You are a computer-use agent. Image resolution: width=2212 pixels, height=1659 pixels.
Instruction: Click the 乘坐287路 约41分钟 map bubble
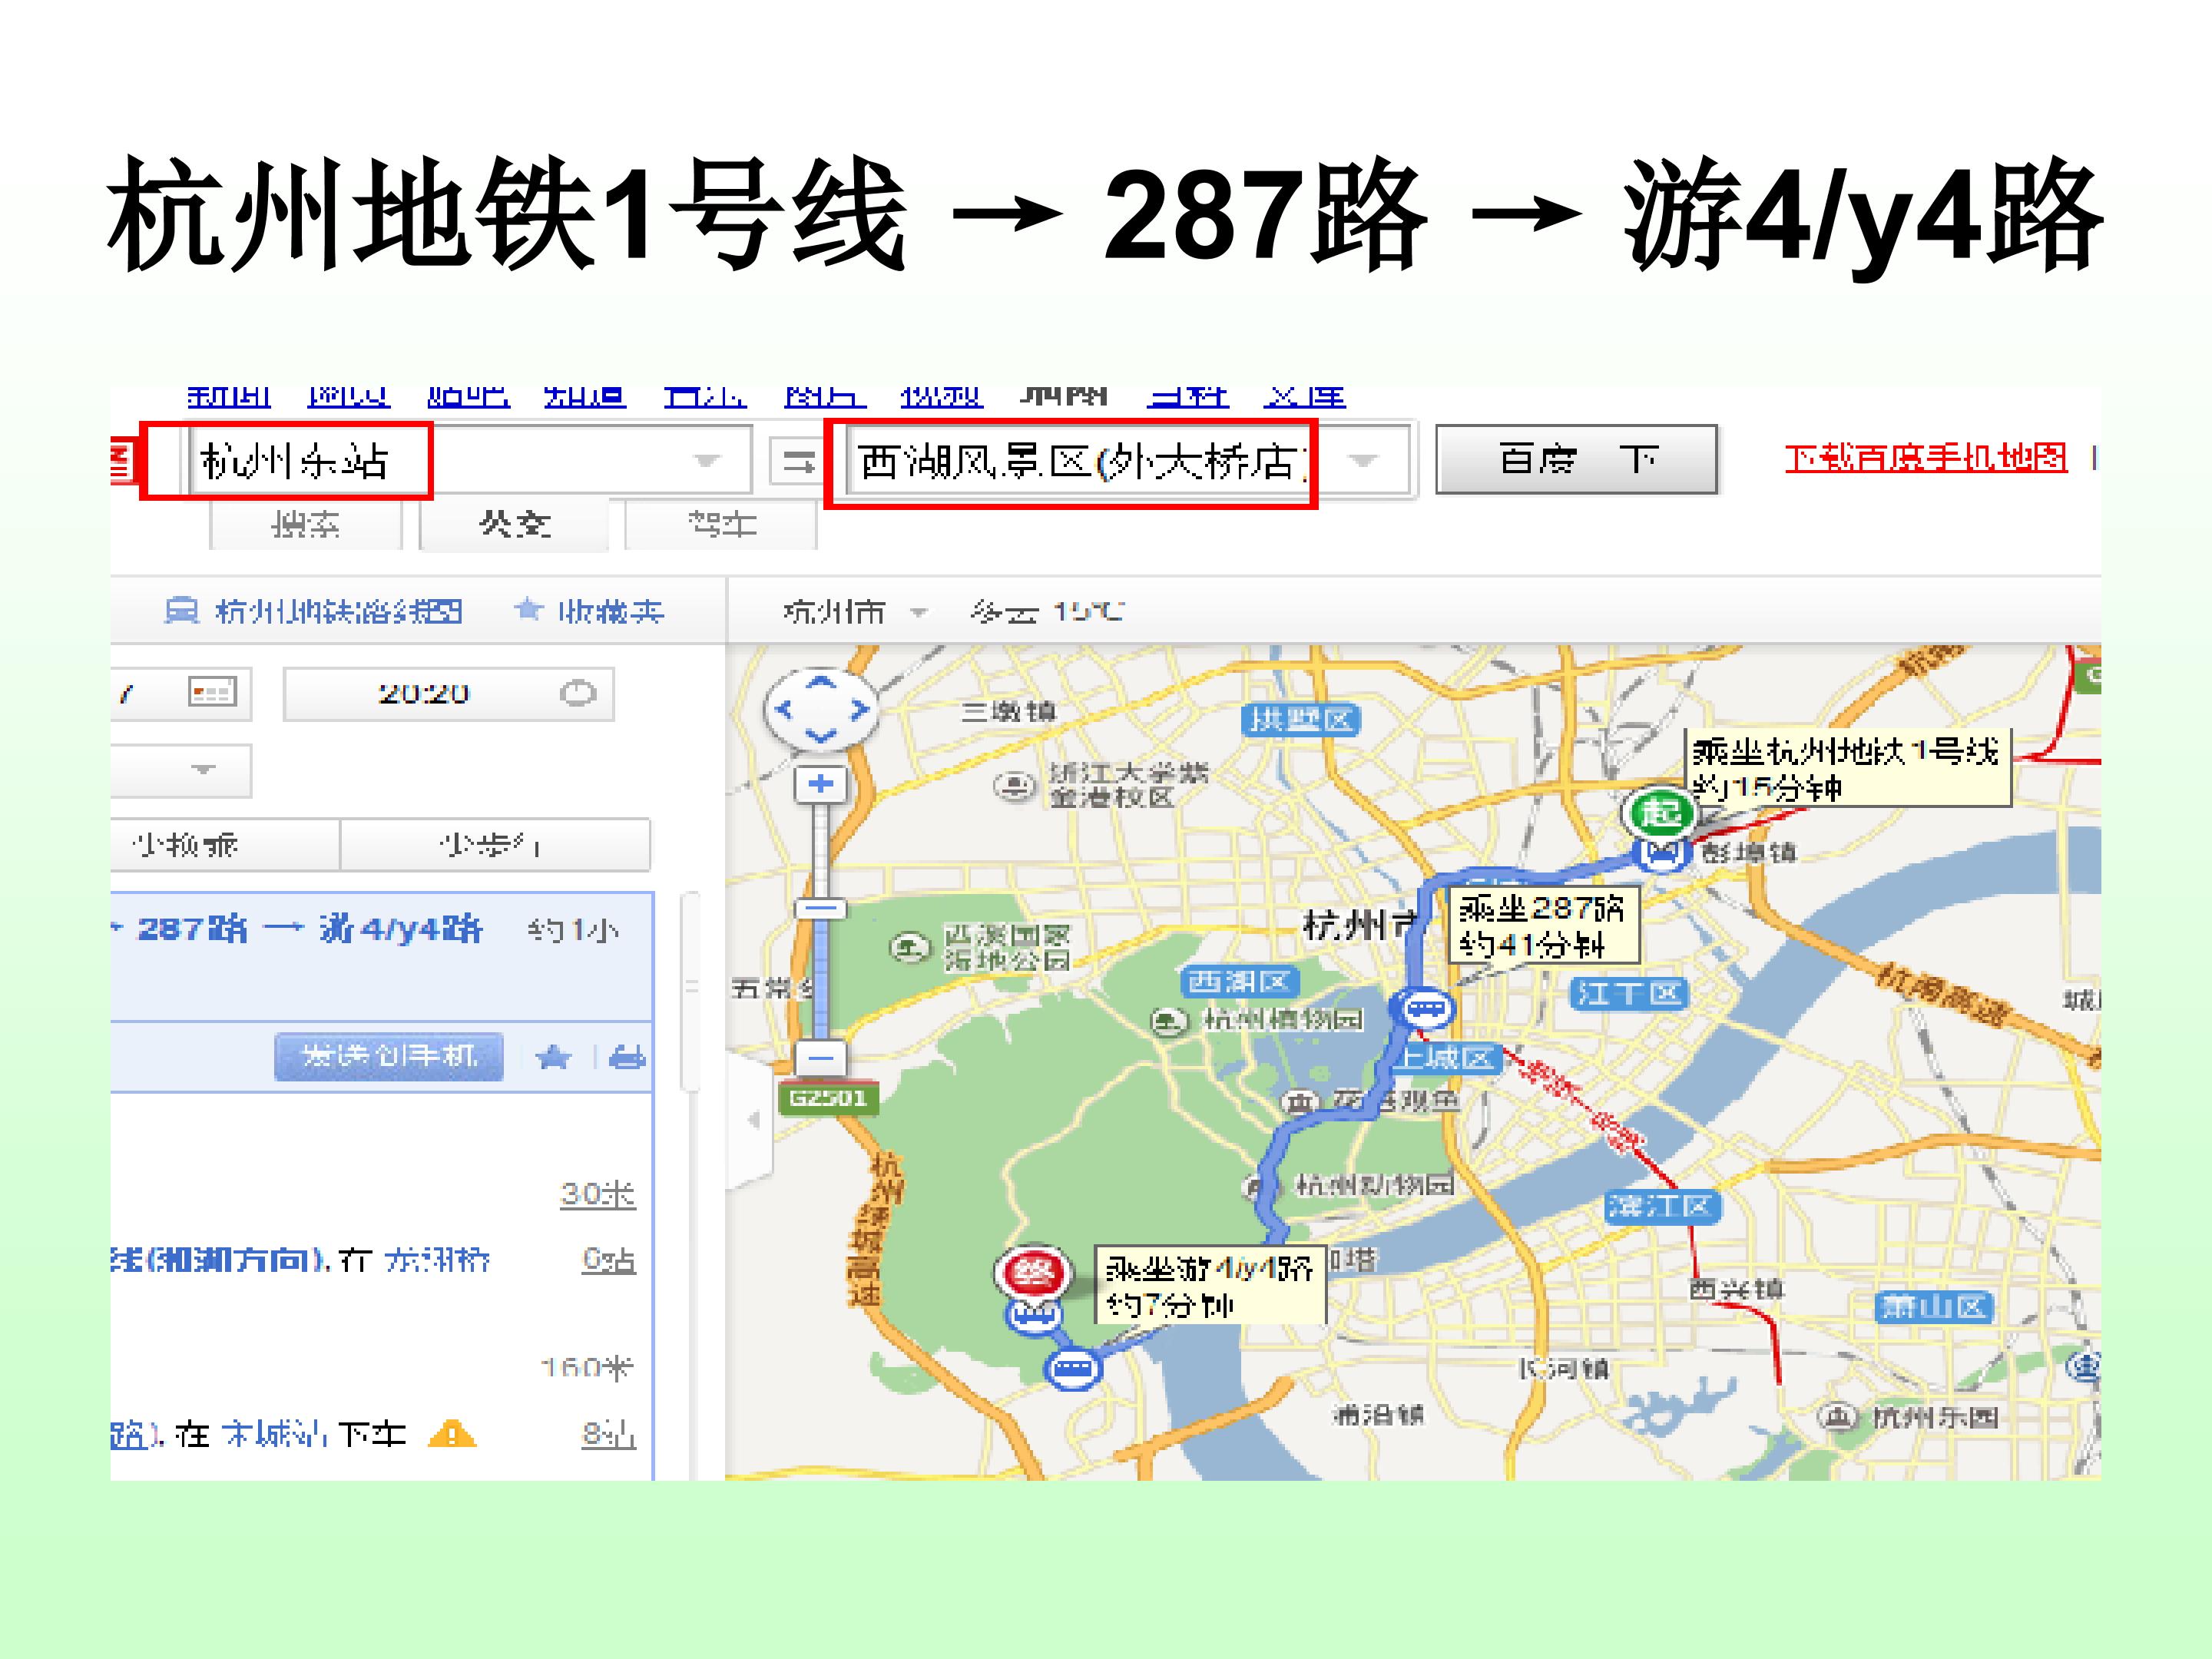click(x=1544, y=925)
